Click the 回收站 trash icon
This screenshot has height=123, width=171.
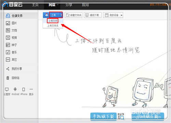pos(8,78)
